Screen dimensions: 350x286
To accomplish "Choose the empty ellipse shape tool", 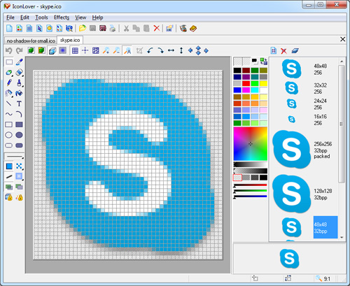I will 9,135.
